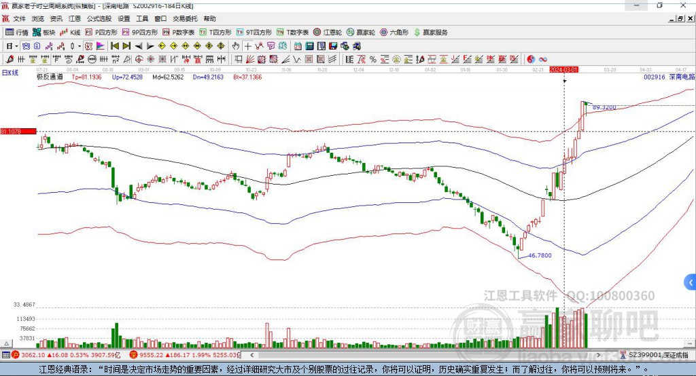
Task: Click the percent retracement tool
Action: click(373, 60)
